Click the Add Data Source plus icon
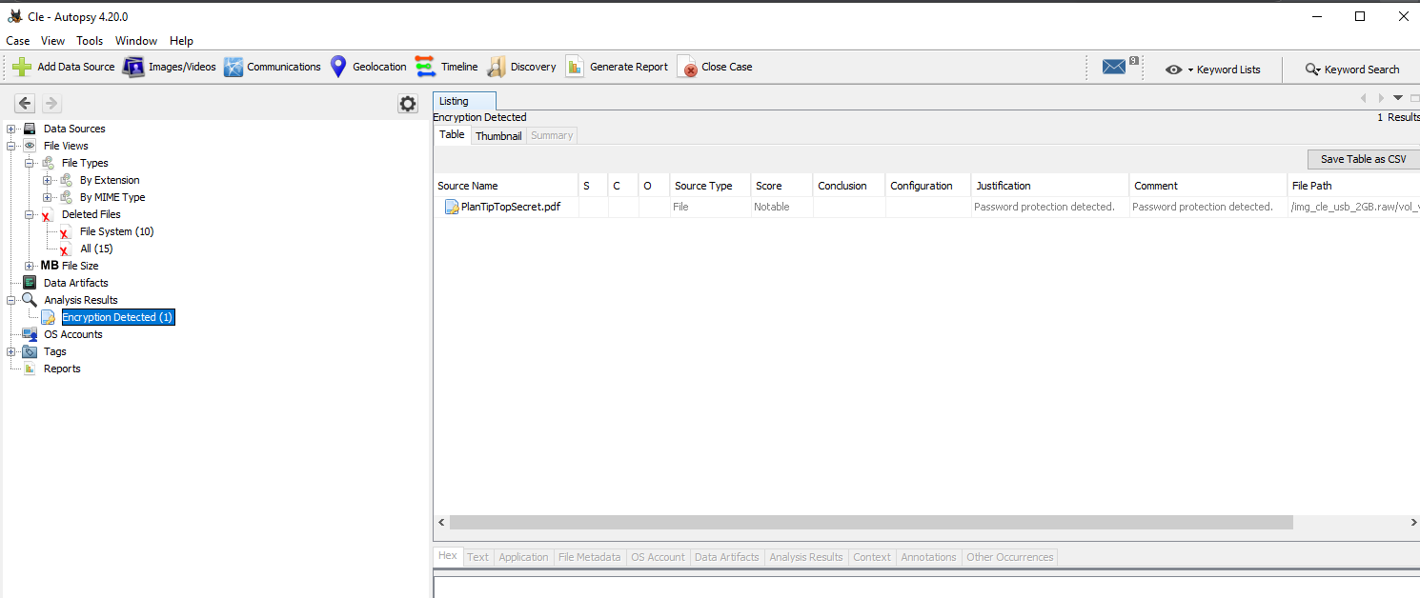The image size is (1420, 598). pyautogui.click(x=22, y=67)
